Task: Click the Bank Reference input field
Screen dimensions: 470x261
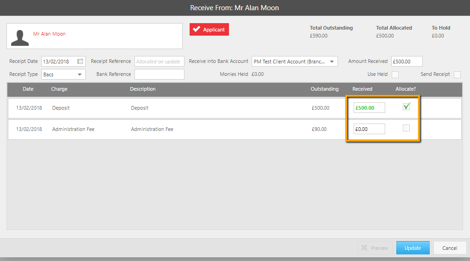Action: coord(159,74)
